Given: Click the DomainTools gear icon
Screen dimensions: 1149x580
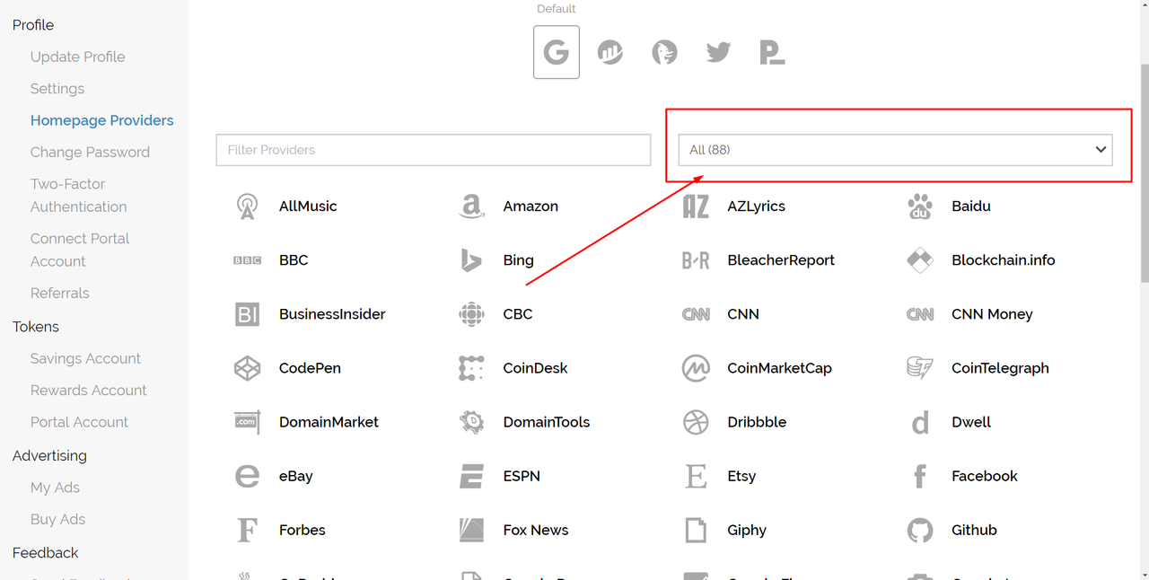Looking at the screenshot, I should 471,422.
